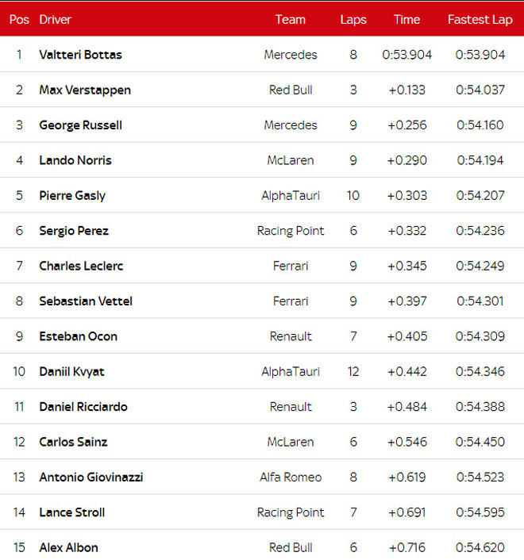
Task: Click Antonio Giovinazzi's name
Action: (x=91, y=477)
